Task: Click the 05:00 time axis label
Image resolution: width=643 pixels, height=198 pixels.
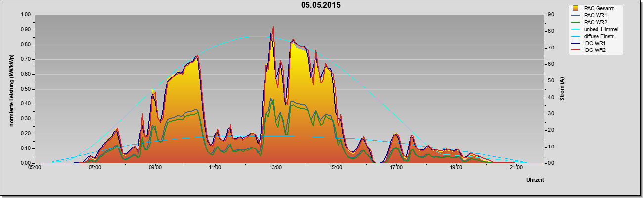Action: pos(35,168)
